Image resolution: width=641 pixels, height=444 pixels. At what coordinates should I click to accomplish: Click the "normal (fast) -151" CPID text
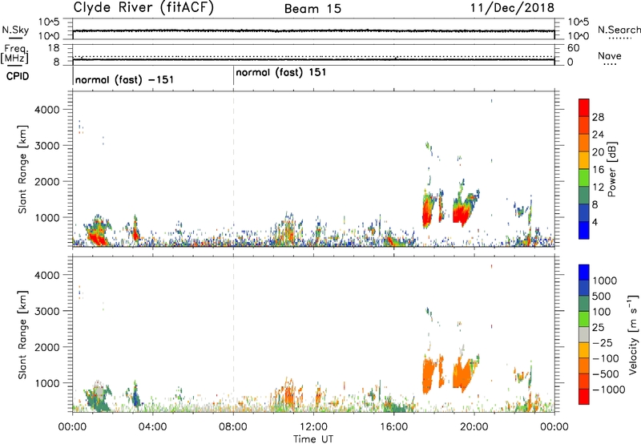pos(124,79)
